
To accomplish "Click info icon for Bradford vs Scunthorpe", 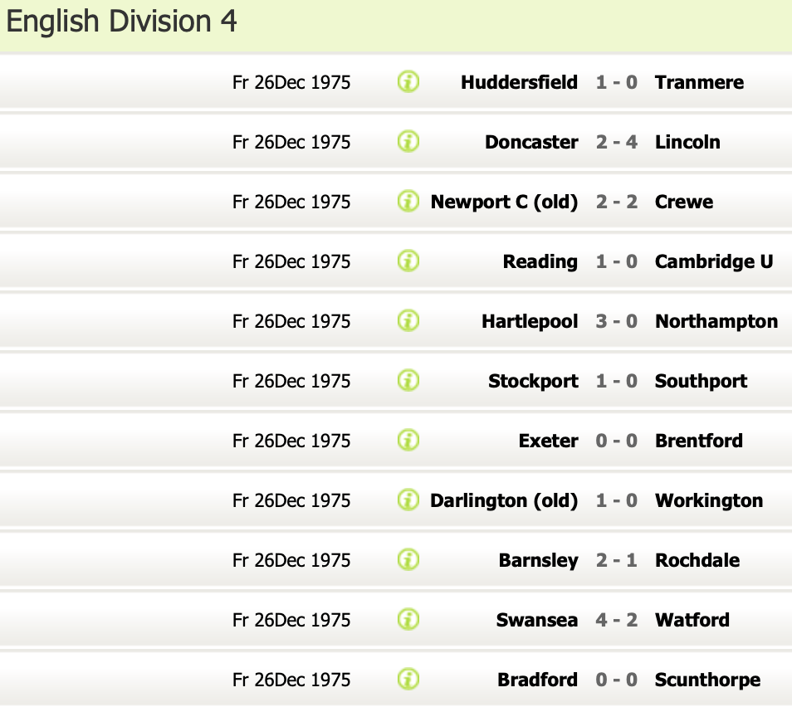I will pos(408,680).
